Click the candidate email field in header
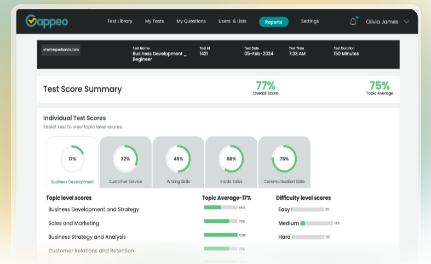Viewport: 431px width, 264px height. [61, 50]
